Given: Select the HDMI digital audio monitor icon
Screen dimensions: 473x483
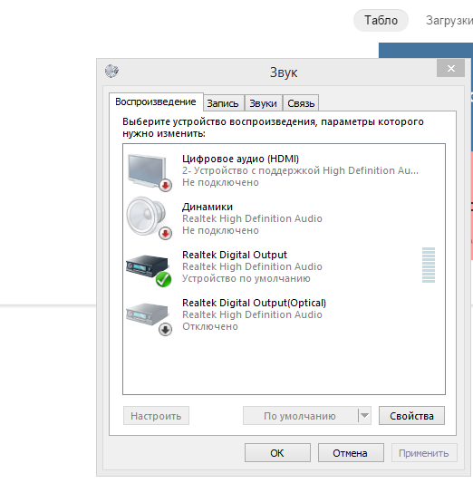Looking at the screenshot, I should click(148, 171).
